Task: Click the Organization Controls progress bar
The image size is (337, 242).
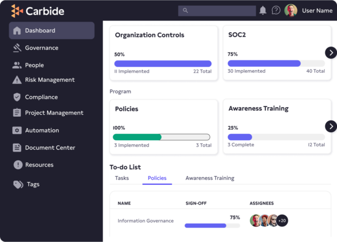Action: pos(163,63)
